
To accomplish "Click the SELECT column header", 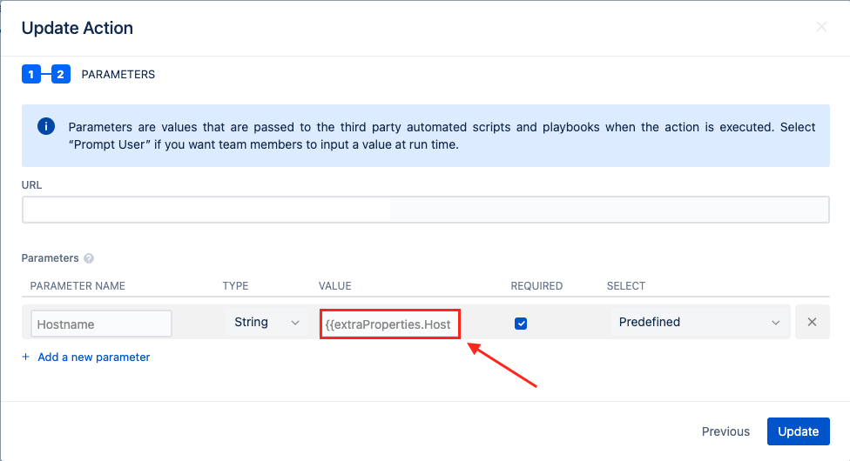I will tap(626, 286).
